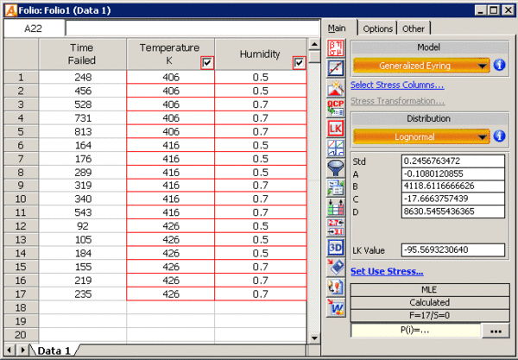Click the ellipsis button next to P(i)
518x360 pixels.
click(496, 331)
